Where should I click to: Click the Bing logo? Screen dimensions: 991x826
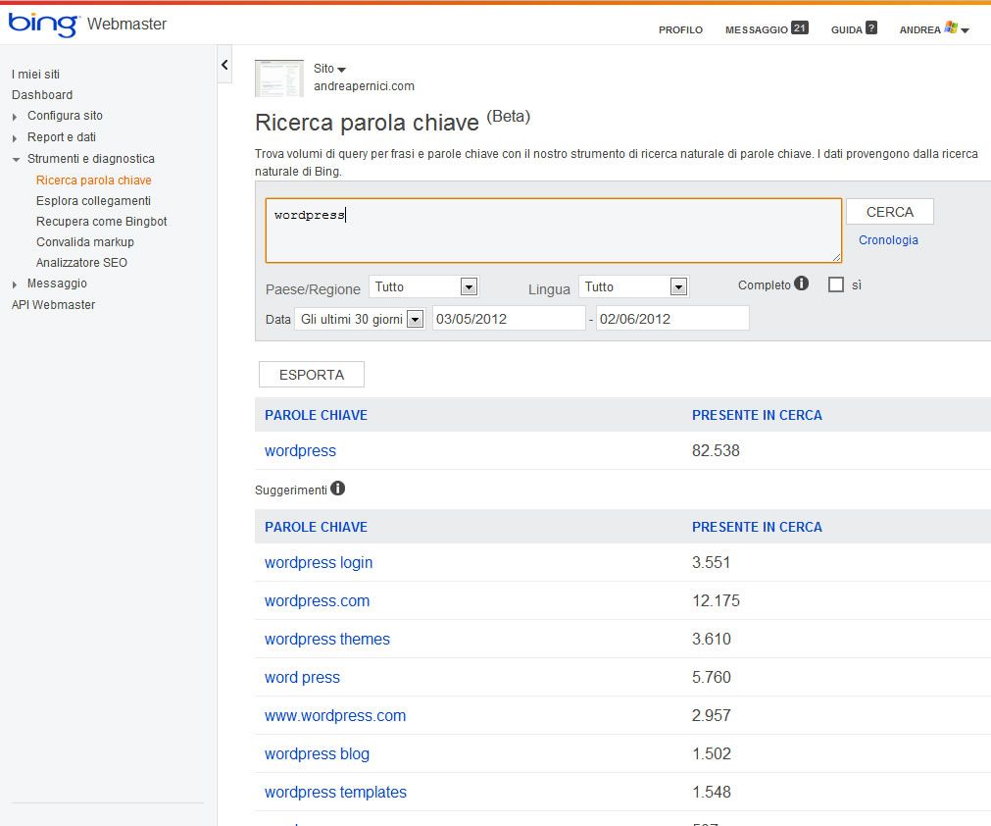tap(43, 25)
